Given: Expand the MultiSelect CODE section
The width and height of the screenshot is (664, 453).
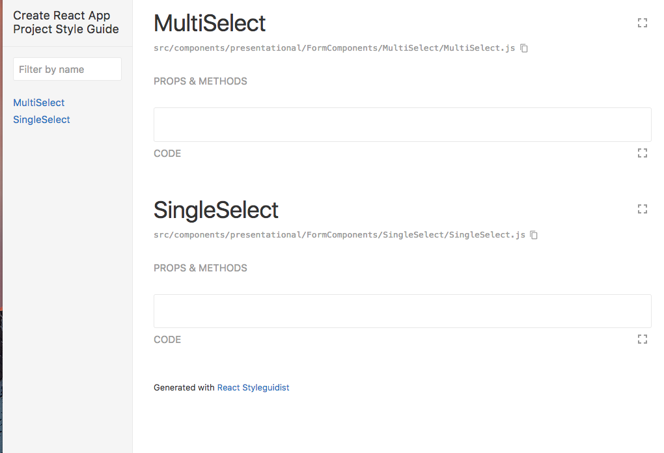Looking at the screenshot, I should (x=167, y=153).
